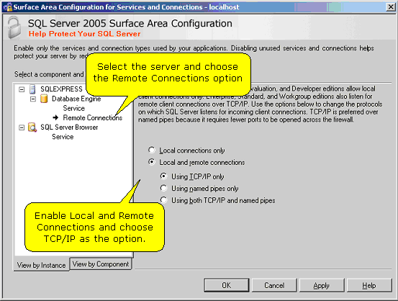
Task: Choose Using both TCP/IP and named pipes
Action: 163,200
